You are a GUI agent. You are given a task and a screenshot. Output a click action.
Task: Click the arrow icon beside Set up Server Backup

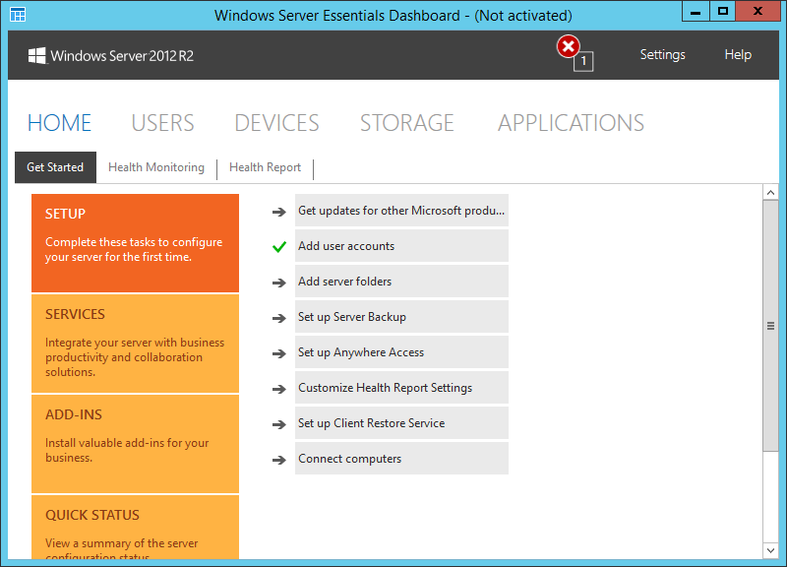(x=278, y=317)
